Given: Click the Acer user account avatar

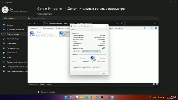Looking at the screenshot, I should tap(5, 10).
